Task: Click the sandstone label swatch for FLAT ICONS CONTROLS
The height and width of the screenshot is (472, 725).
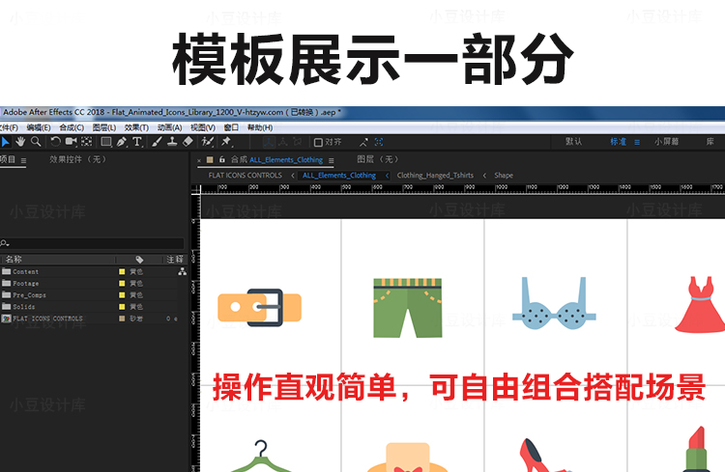Action: (x=122, y=319)
